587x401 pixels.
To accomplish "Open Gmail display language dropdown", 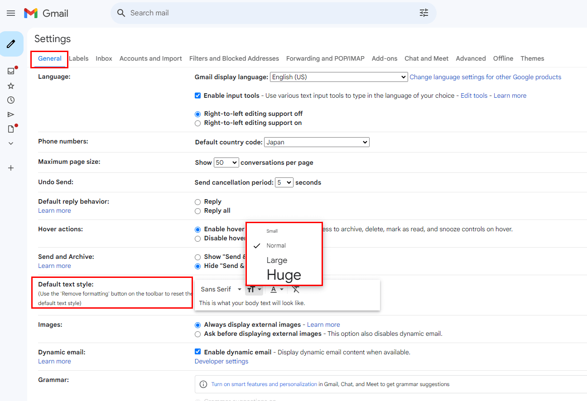I will [x=339, y=77].
